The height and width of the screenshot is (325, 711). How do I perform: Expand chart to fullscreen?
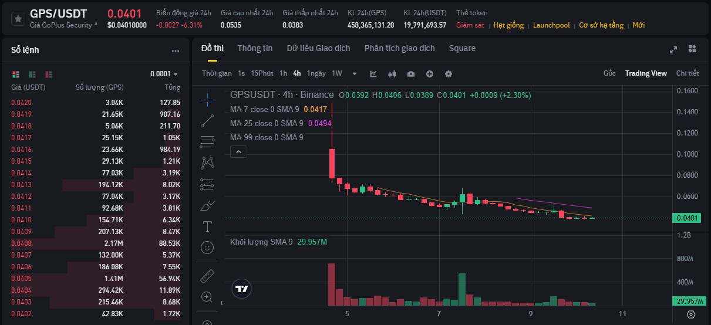tap(673, 49)
